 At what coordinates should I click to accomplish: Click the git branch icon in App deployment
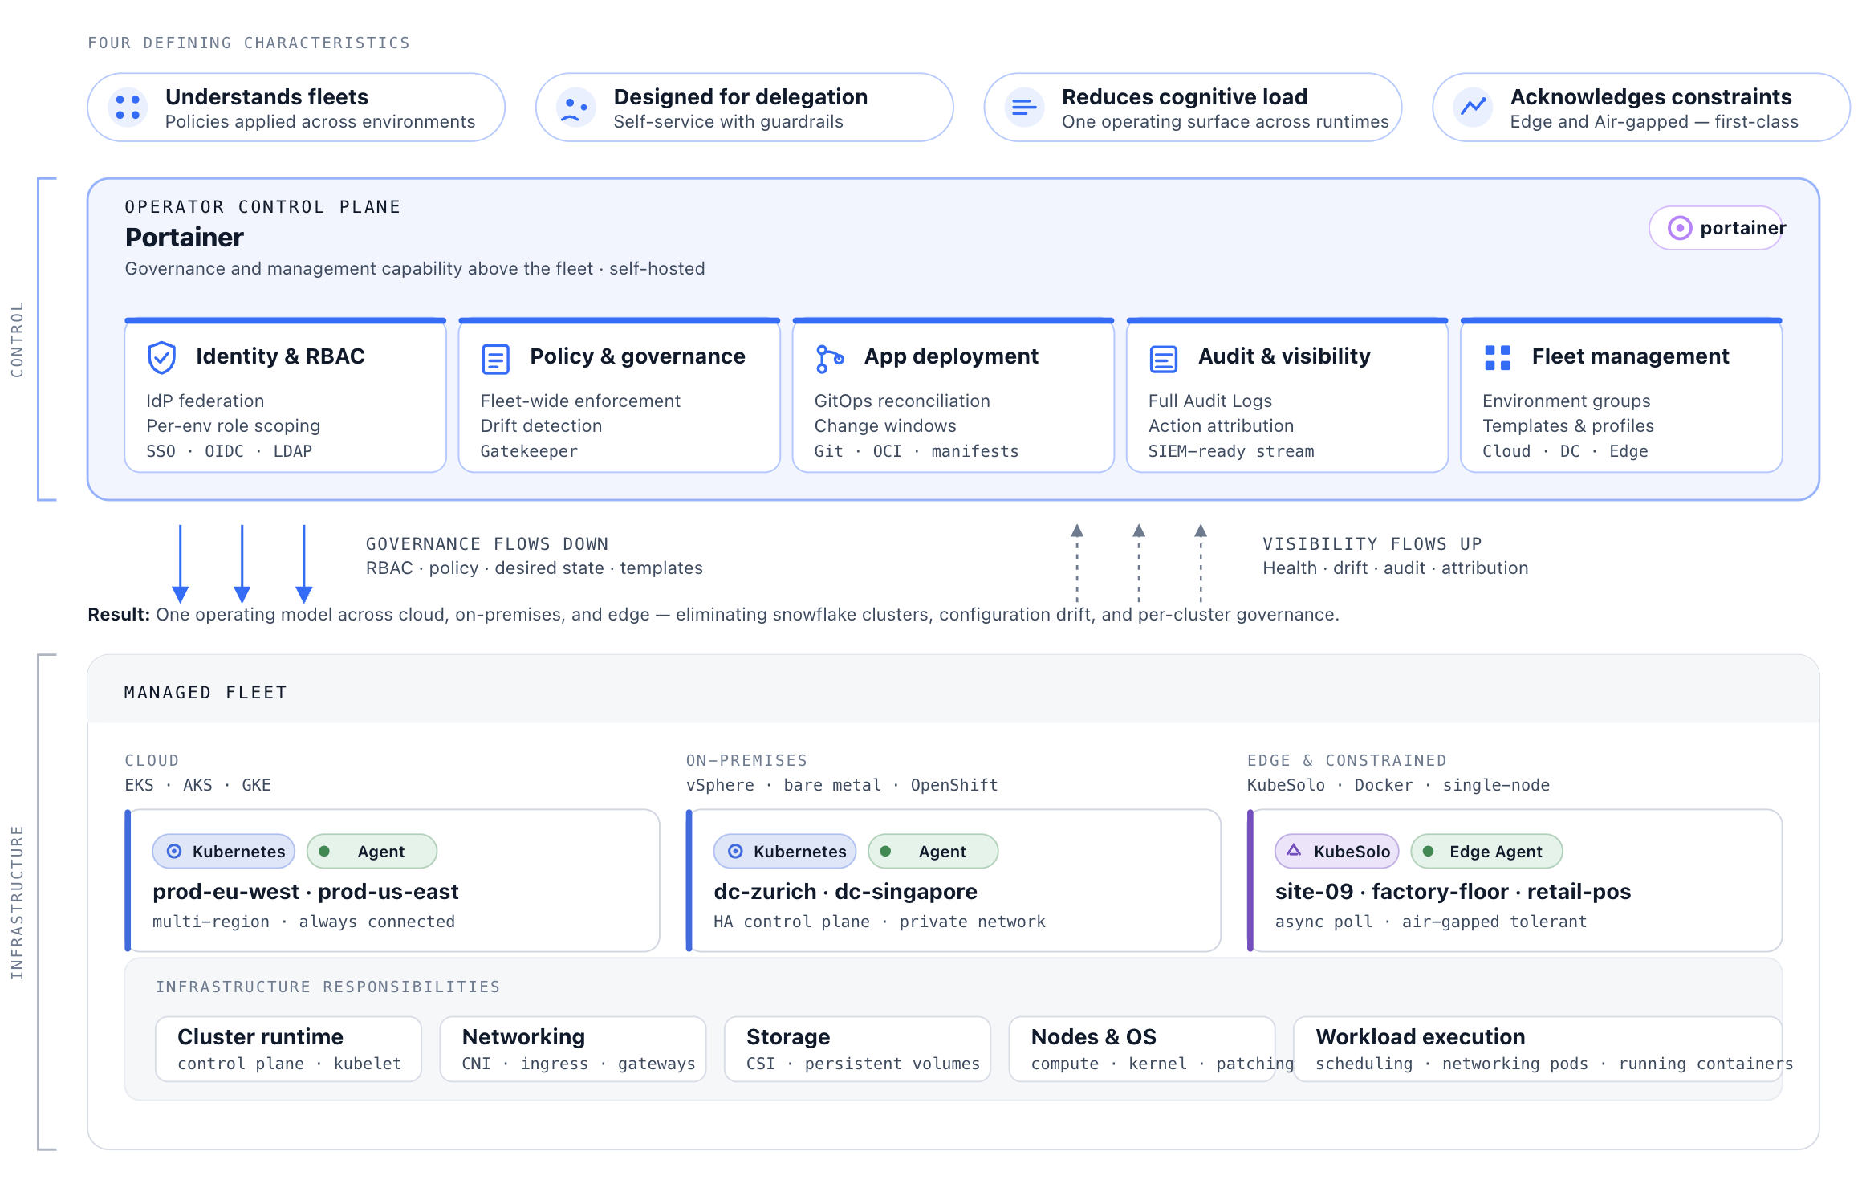(829, 359)
